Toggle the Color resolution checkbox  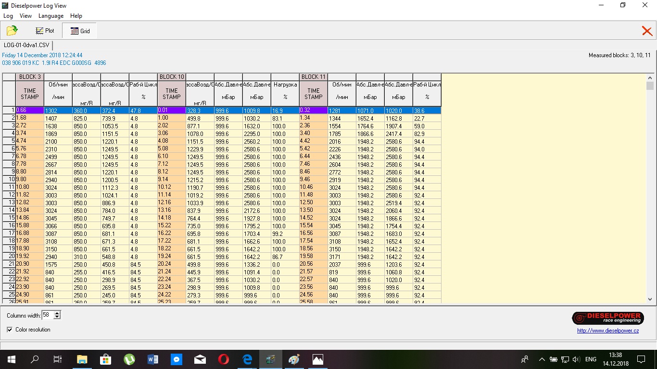[x=10, y=330]
